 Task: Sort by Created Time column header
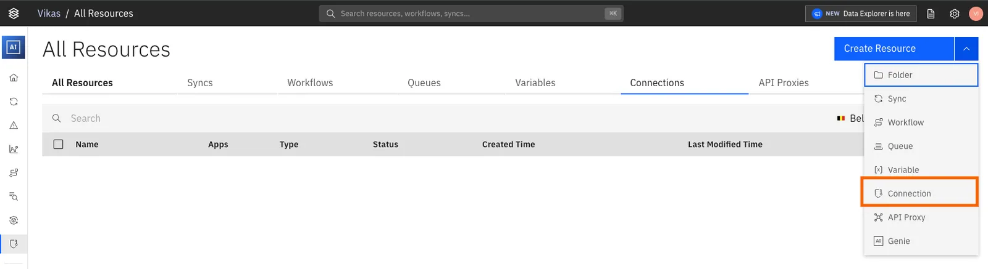tap(509, 144)
